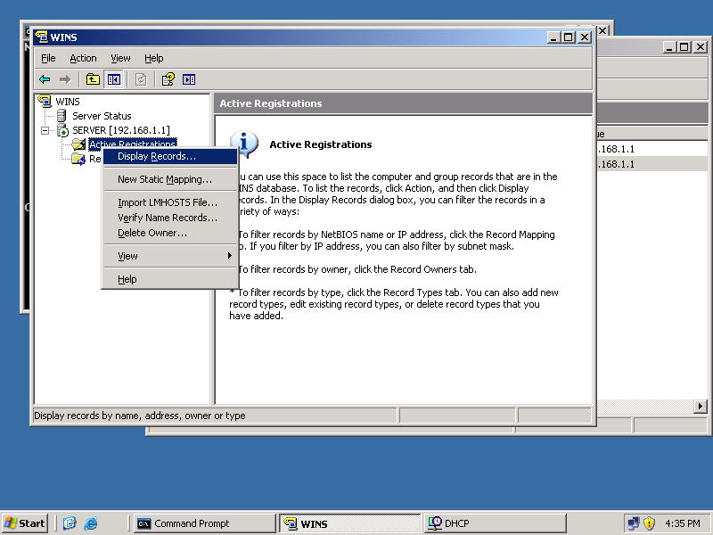Image resolution: width=713 pixels, height=535 pixels.
Task: Click the Active Registrations pane header
Action: (x=403, y=103)
